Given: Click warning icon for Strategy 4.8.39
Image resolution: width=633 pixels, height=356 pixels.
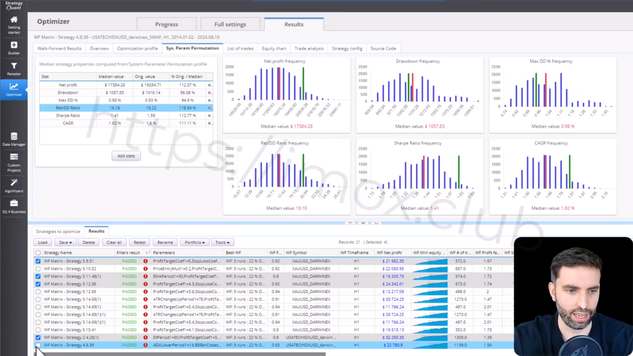Looking at the screenshot, I should pos(145,345).
